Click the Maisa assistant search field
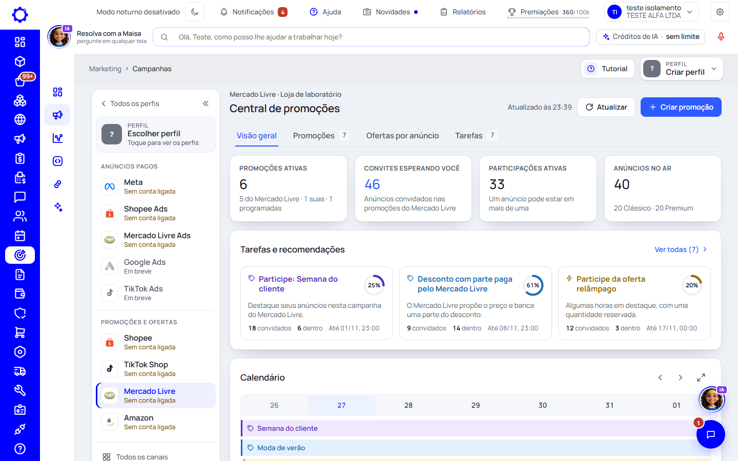The width and height of the screenshot is (738, 461). point(372,37)
